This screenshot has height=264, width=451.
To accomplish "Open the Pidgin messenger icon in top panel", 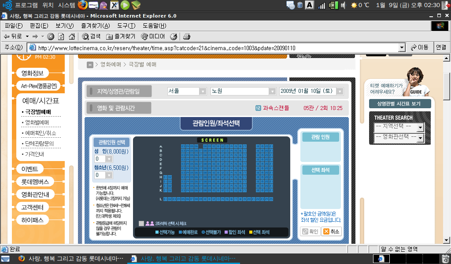I will coord(104,5).
